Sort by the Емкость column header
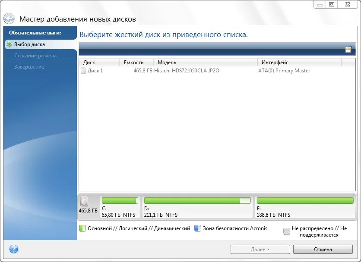361x262 pixels. (x=136, y=62)
